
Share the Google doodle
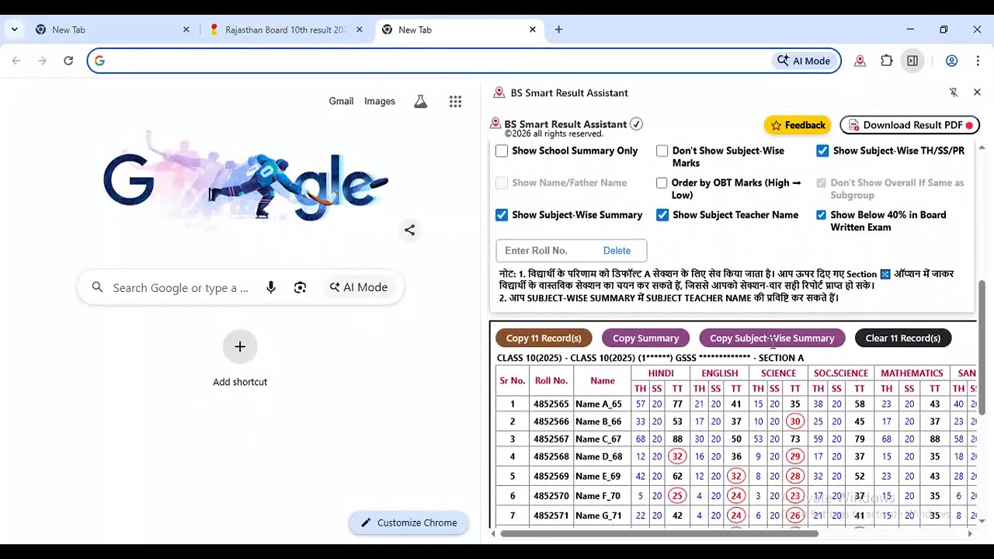(409, 230)
